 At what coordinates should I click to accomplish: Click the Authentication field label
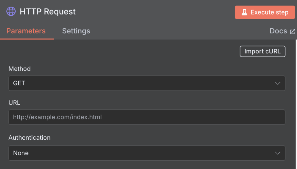pyautogui.click(x=30, y=138)
